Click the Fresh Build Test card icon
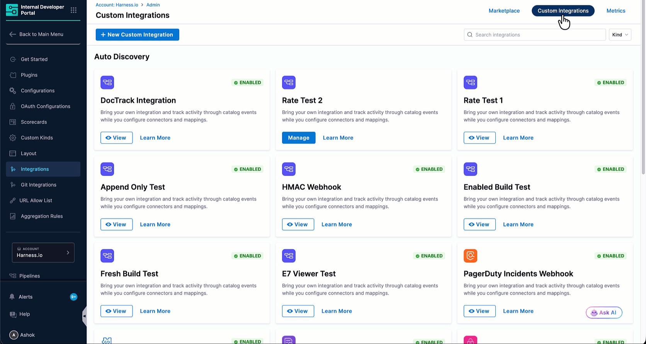 point(107,256)
